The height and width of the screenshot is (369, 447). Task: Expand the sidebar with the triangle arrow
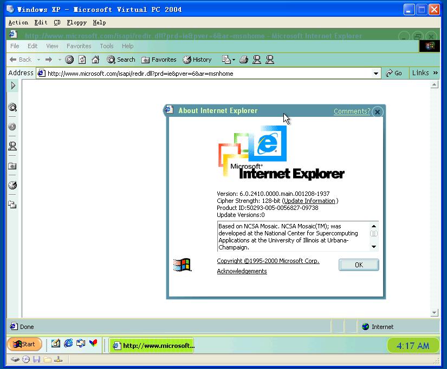(13, 85)
